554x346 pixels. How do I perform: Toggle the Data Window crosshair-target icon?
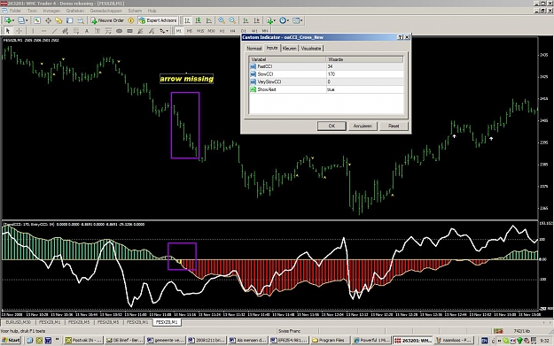tap(48, 20)
